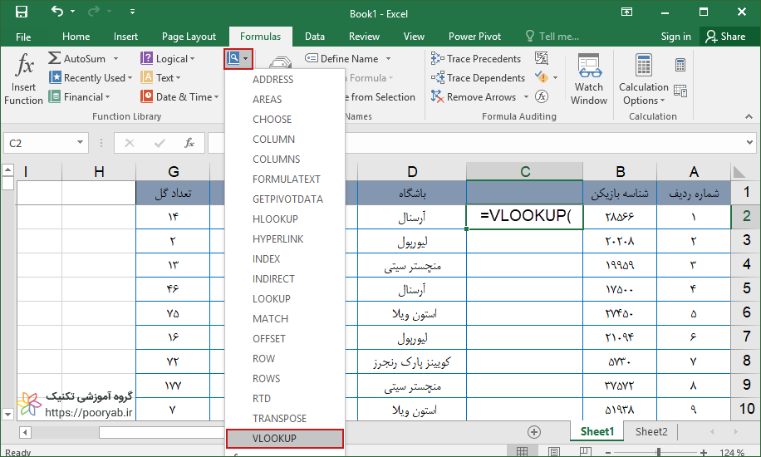Select VLOOKUP from the function list
Viewport: 761px width, 457px height.
coord(285,439)
